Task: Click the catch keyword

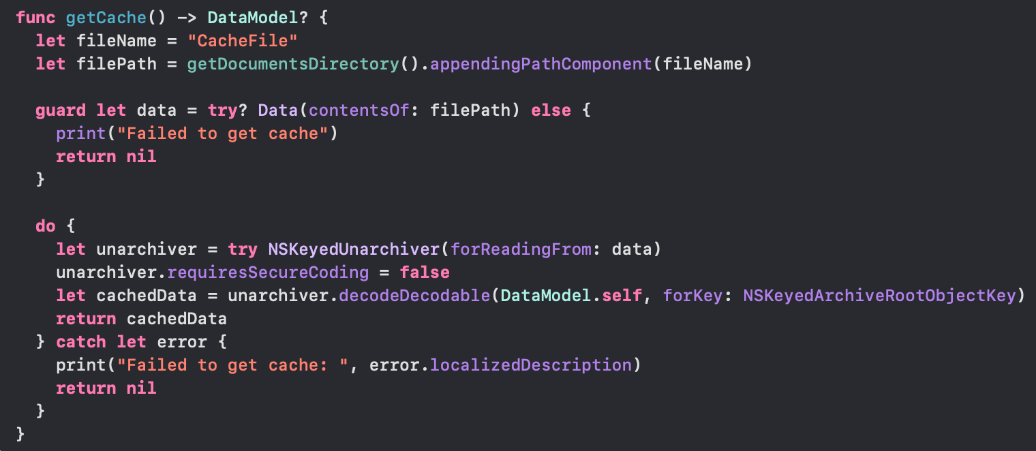Action: [81, 342]
